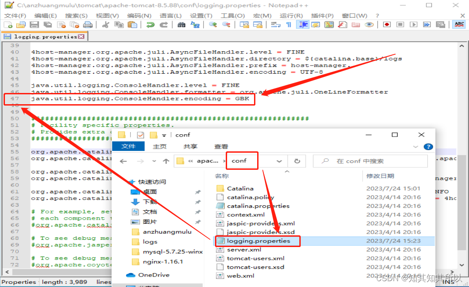Open address bar history dropdown
The width and height of the screenshot is (469, 287).
[279, 161]
